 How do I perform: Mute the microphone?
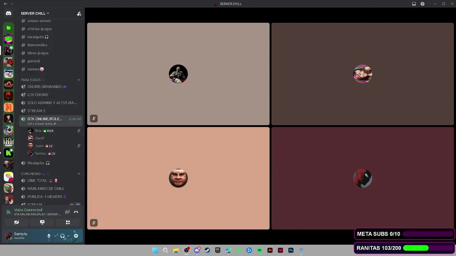pyautogui.click(x=49, y=236)
